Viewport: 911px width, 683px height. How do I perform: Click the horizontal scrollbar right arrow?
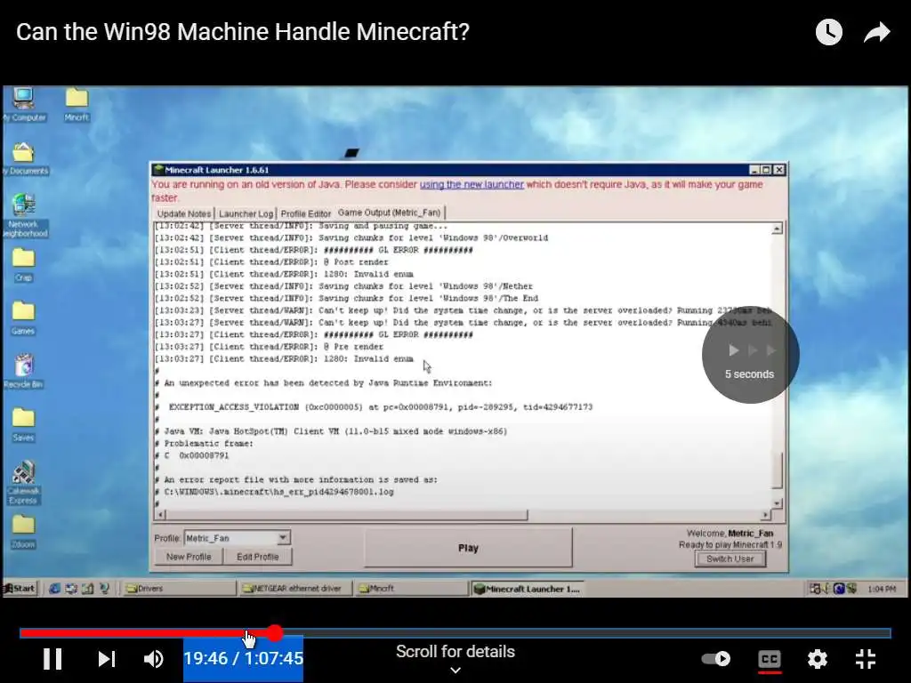pyautogui.click(x=765, y=515)
